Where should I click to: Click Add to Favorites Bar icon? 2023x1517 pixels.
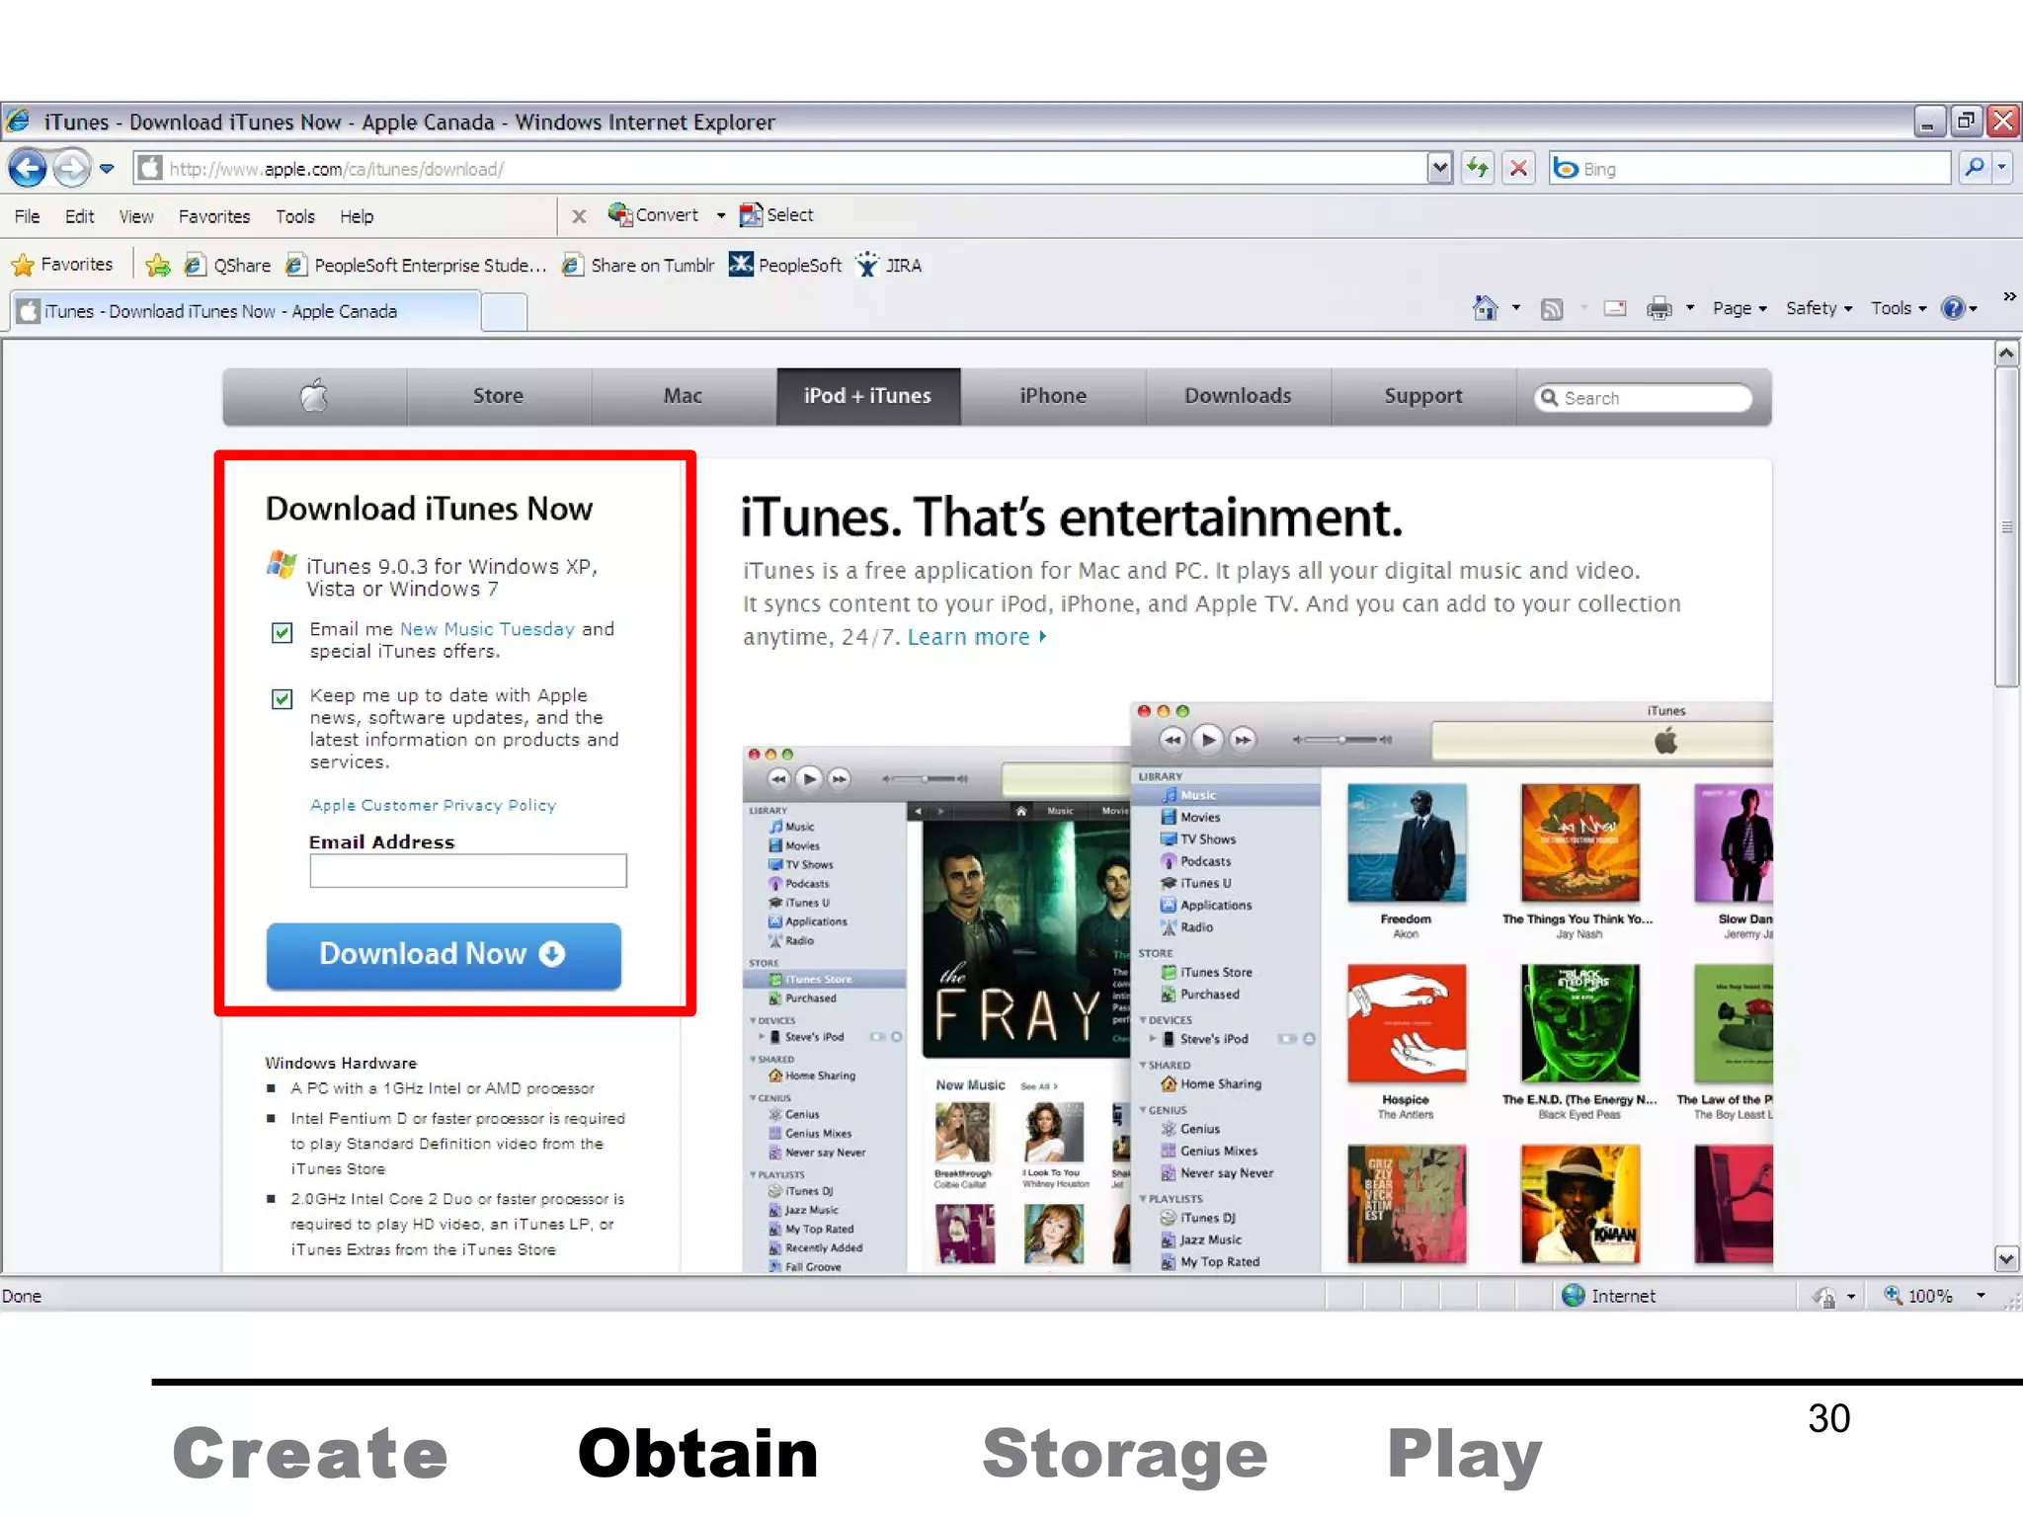coord(157,265)
